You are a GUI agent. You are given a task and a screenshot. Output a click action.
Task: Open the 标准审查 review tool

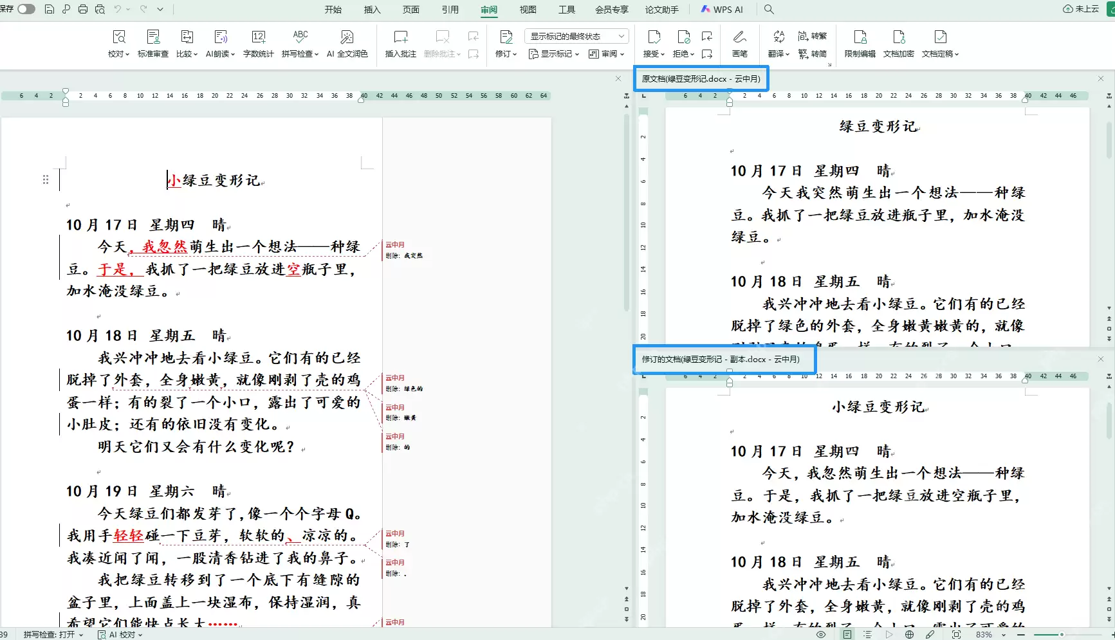153,44
